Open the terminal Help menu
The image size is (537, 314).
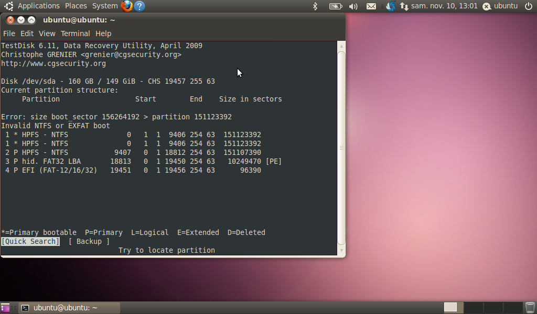tap(103, 33)
